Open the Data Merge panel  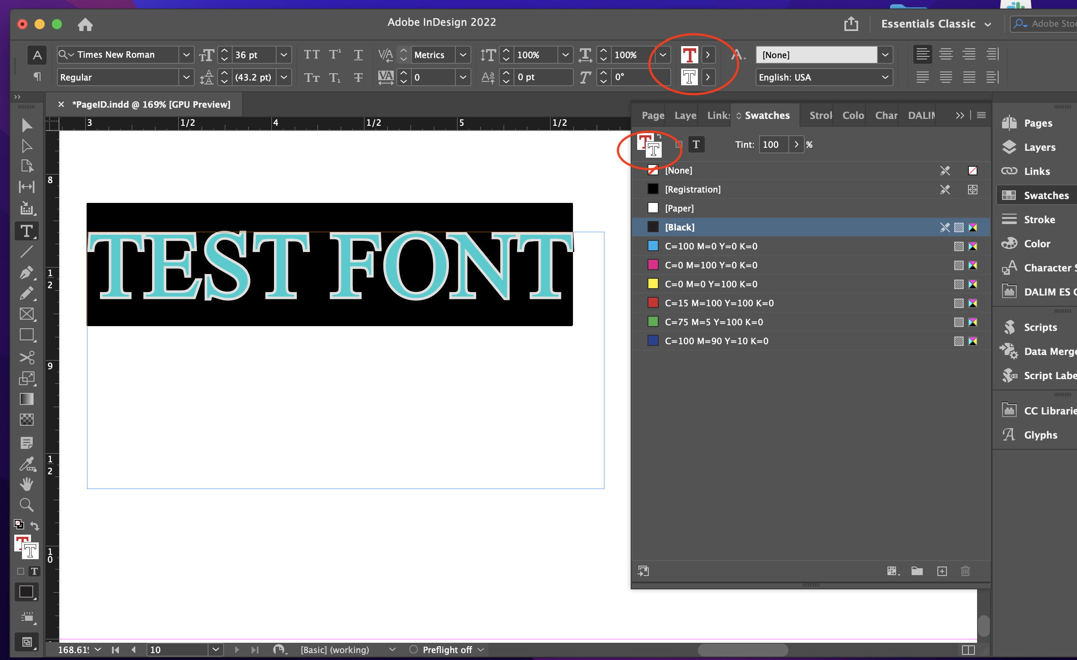1049,352
